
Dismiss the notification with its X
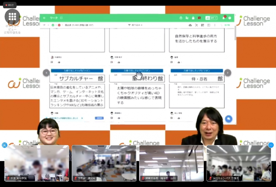point(82,118)
